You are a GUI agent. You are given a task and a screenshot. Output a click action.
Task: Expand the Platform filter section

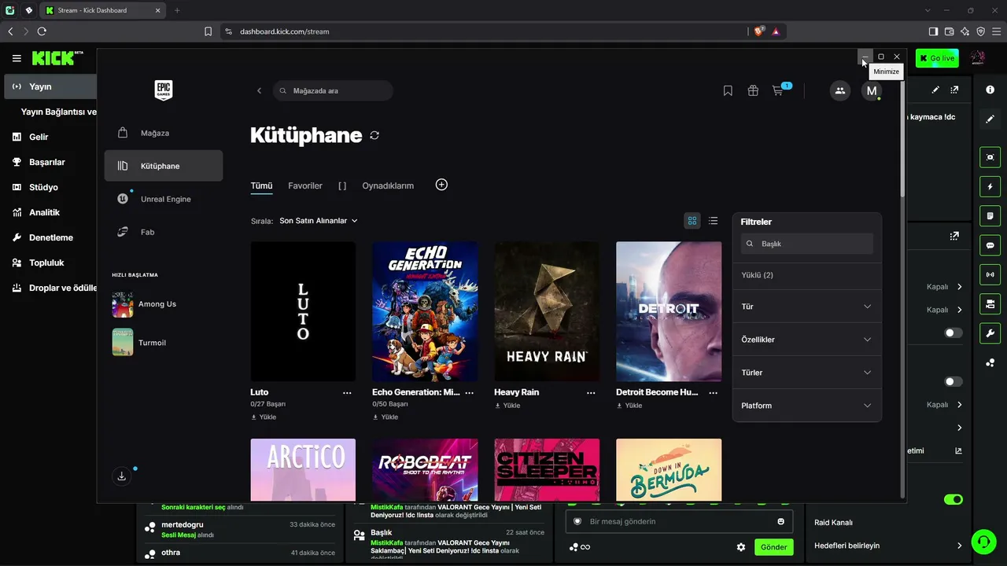click(x=806, y=406)
